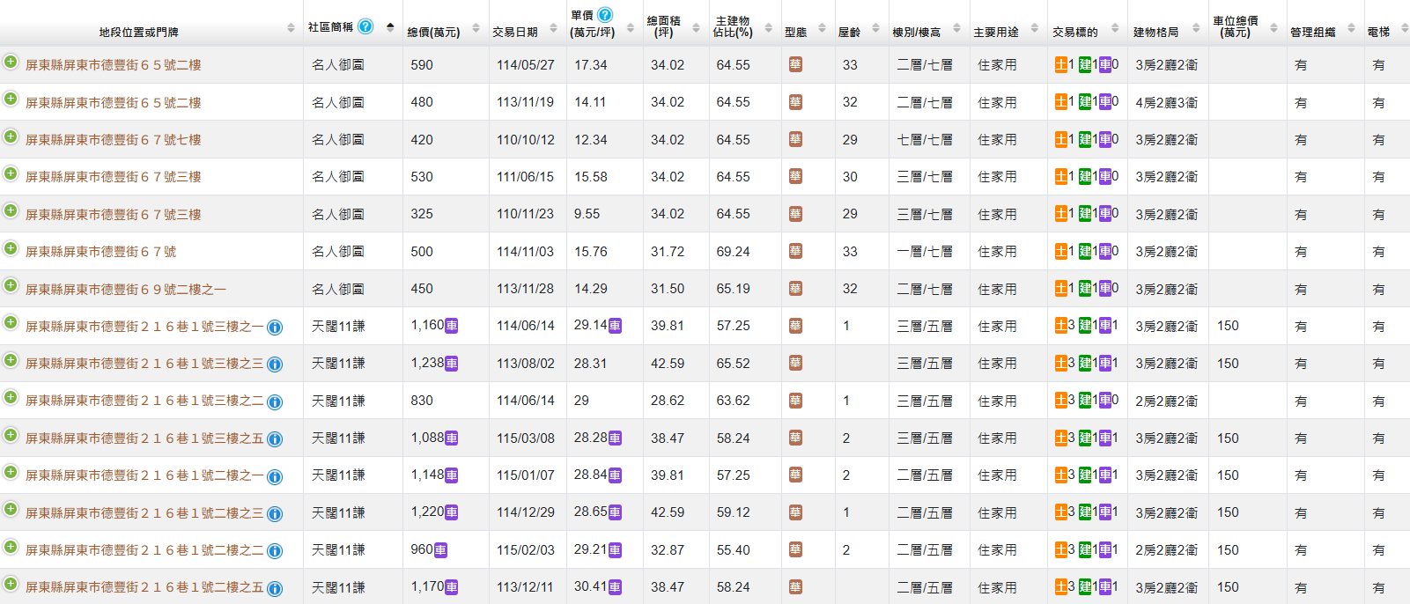Show info icon for 216巷1號二樓之一 address
1410x604 pixels.
[x=275, y=477]
